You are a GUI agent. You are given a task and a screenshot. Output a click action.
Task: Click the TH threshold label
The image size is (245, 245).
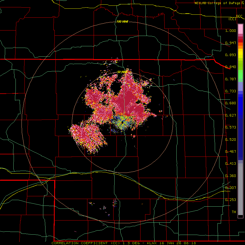click(x=234, y=212)
